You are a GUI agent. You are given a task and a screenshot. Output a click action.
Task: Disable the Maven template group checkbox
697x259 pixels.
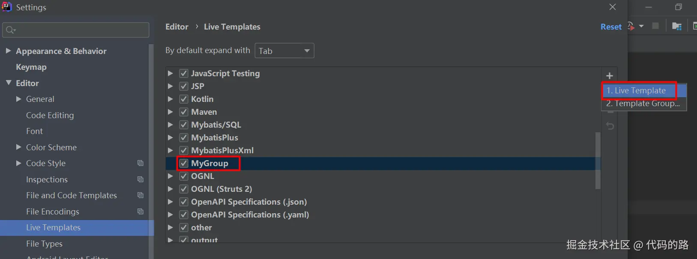point(184,112)
